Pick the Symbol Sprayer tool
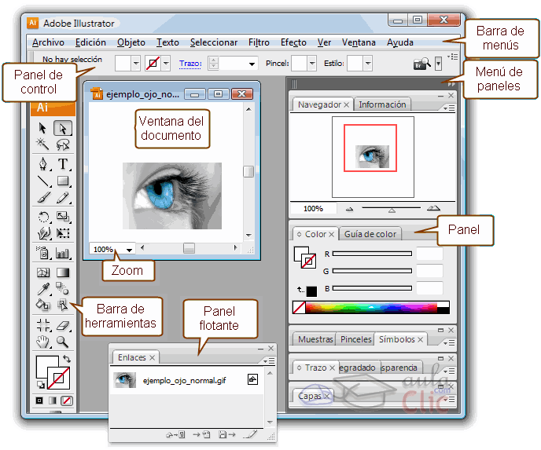This screenshot has width=541, height=450. (x=43, y=253)
